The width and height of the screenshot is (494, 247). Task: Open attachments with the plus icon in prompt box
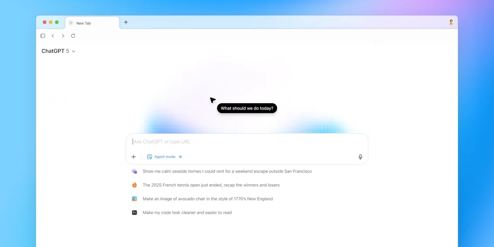point(133,157)
